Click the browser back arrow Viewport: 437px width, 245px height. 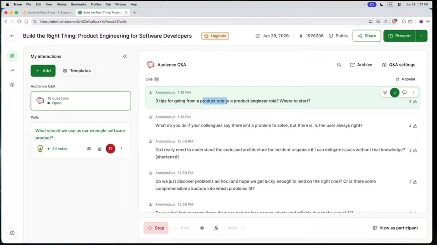tap(6, 21)
